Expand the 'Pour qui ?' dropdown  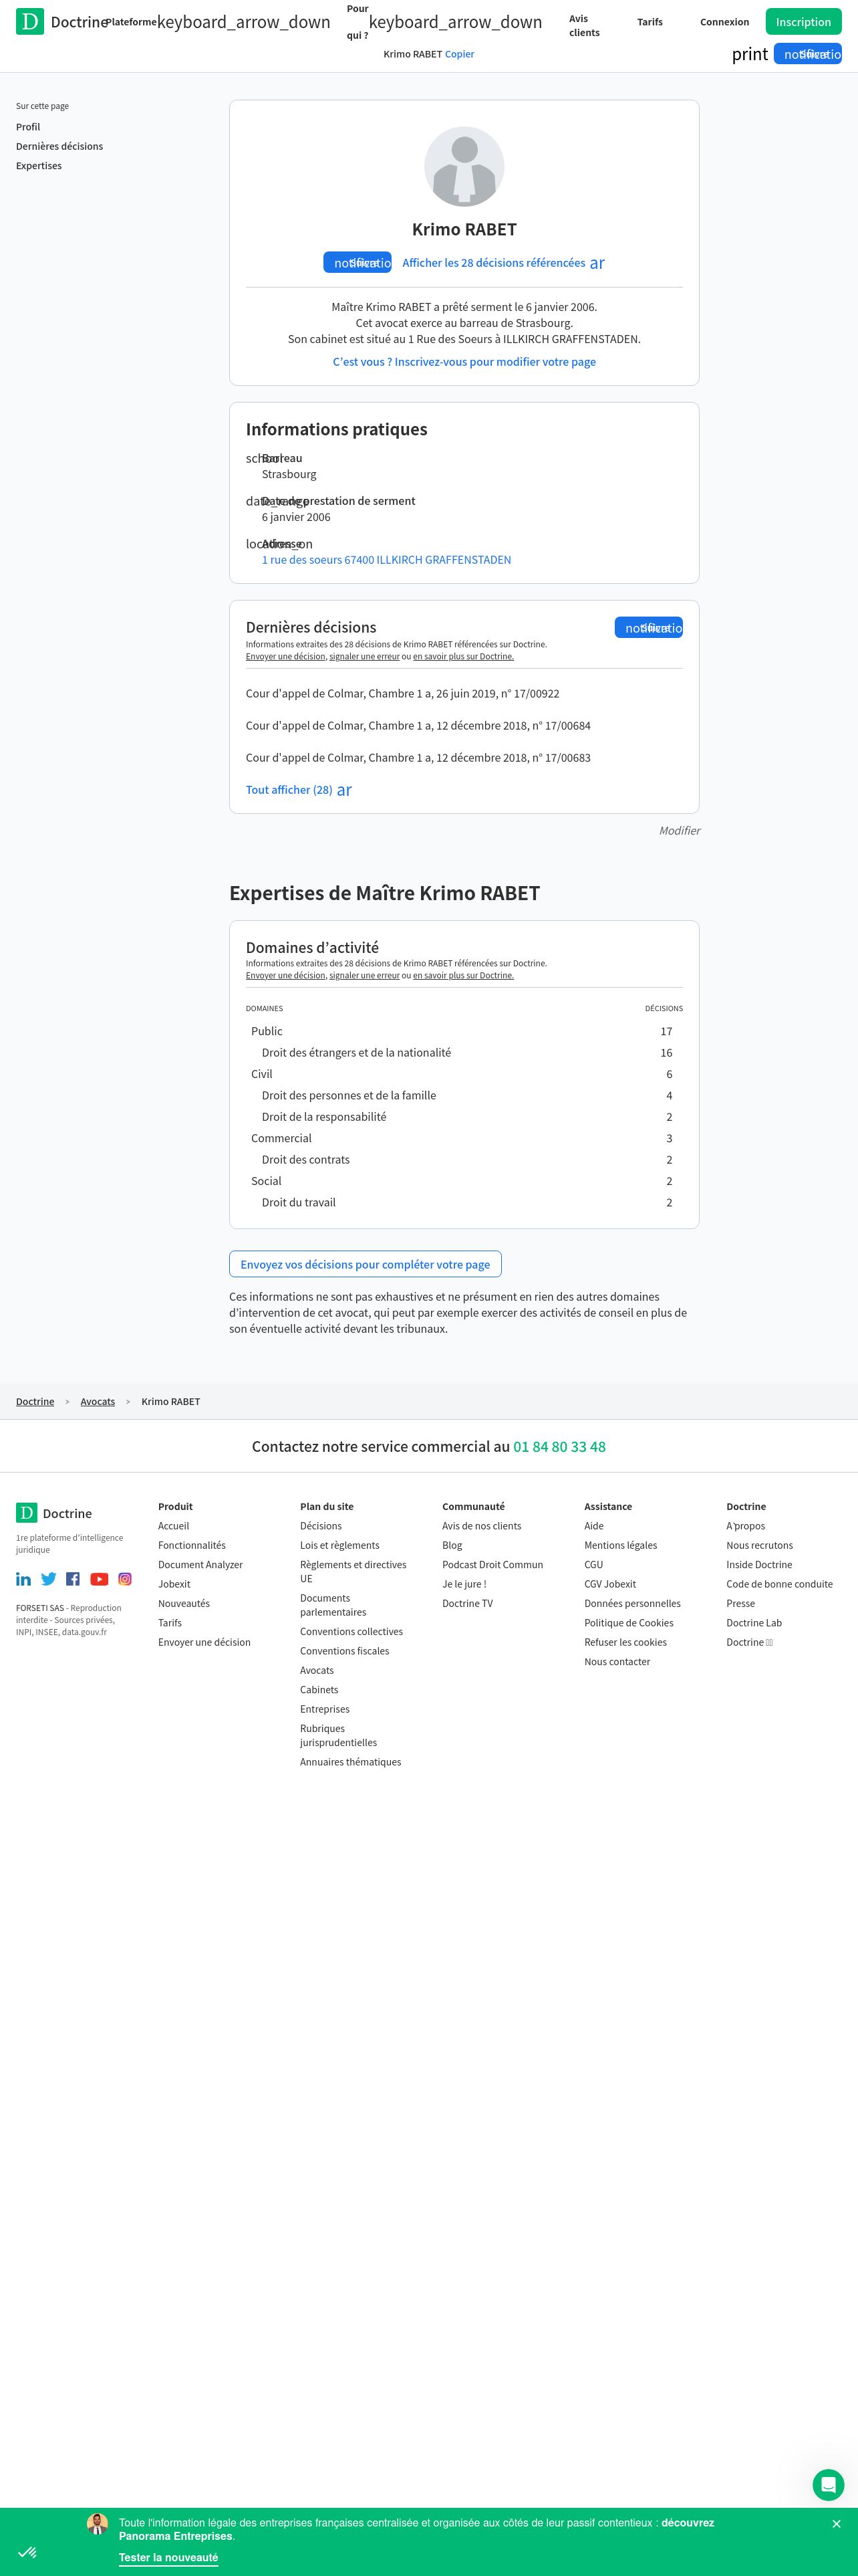point(444,22)
